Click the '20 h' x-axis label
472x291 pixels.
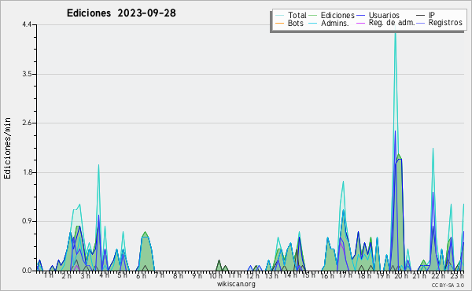[401, 275]
